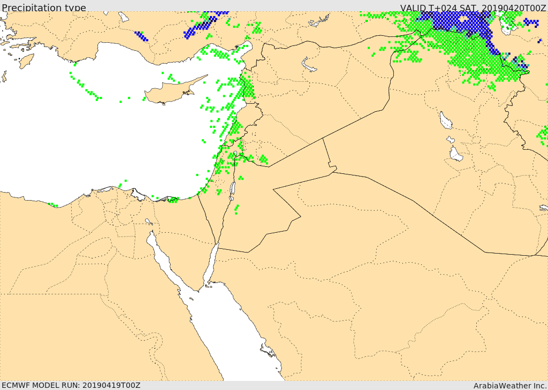Click the 'ArabiaWeather Inc' credit text
Image resolution: width=548 pixels, height=390 pixels.
tap(510, 386)
